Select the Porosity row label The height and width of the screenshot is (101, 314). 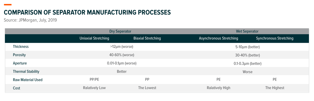[19, 55]
